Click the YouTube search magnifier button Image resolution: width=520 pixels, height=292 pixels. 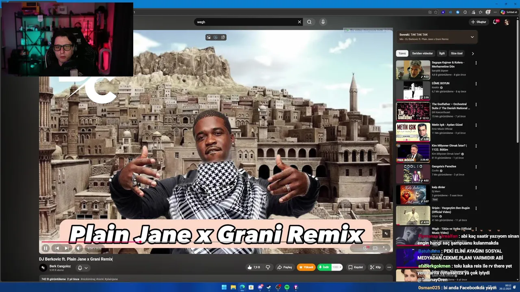pyautogui.click(x=309, y=22)
